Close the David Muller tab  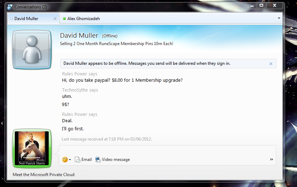(x=55, y=19)
